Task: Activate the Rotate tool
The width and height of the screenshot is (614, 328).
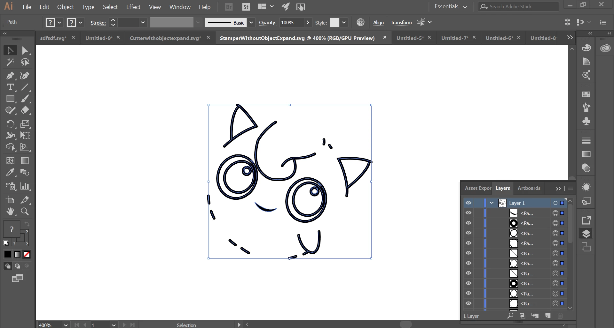Action: point(10,124)
